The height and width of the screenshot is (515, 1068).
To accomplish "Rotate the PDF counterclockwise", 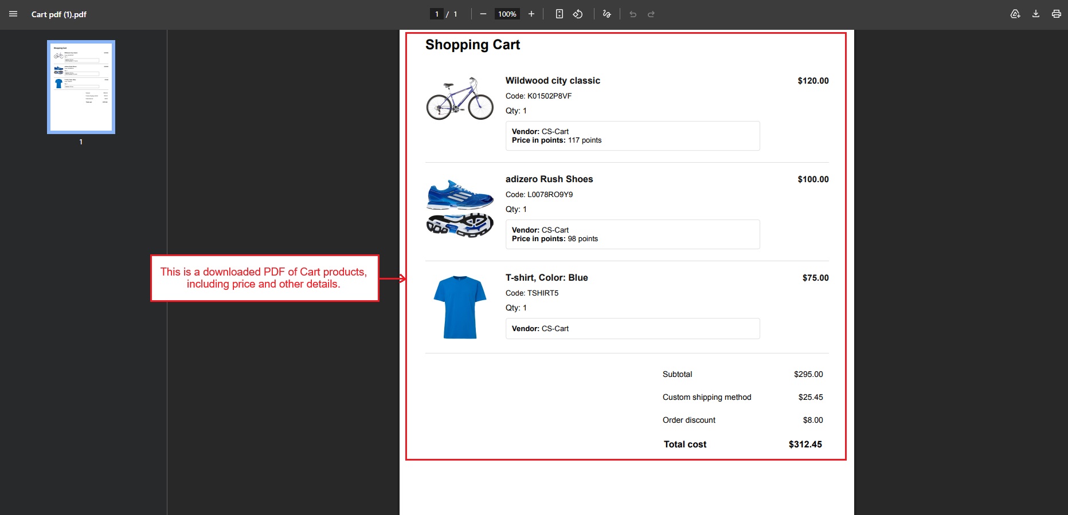I will [x=578, y=14].
